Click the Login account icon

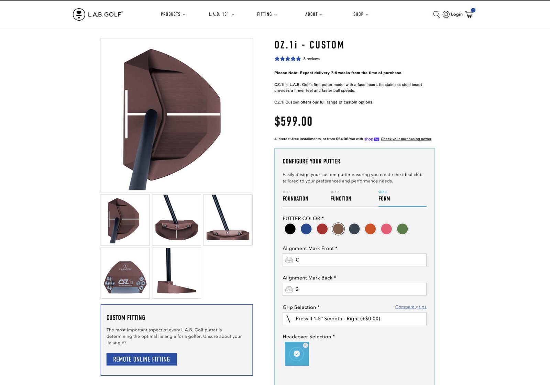(446, 14)
